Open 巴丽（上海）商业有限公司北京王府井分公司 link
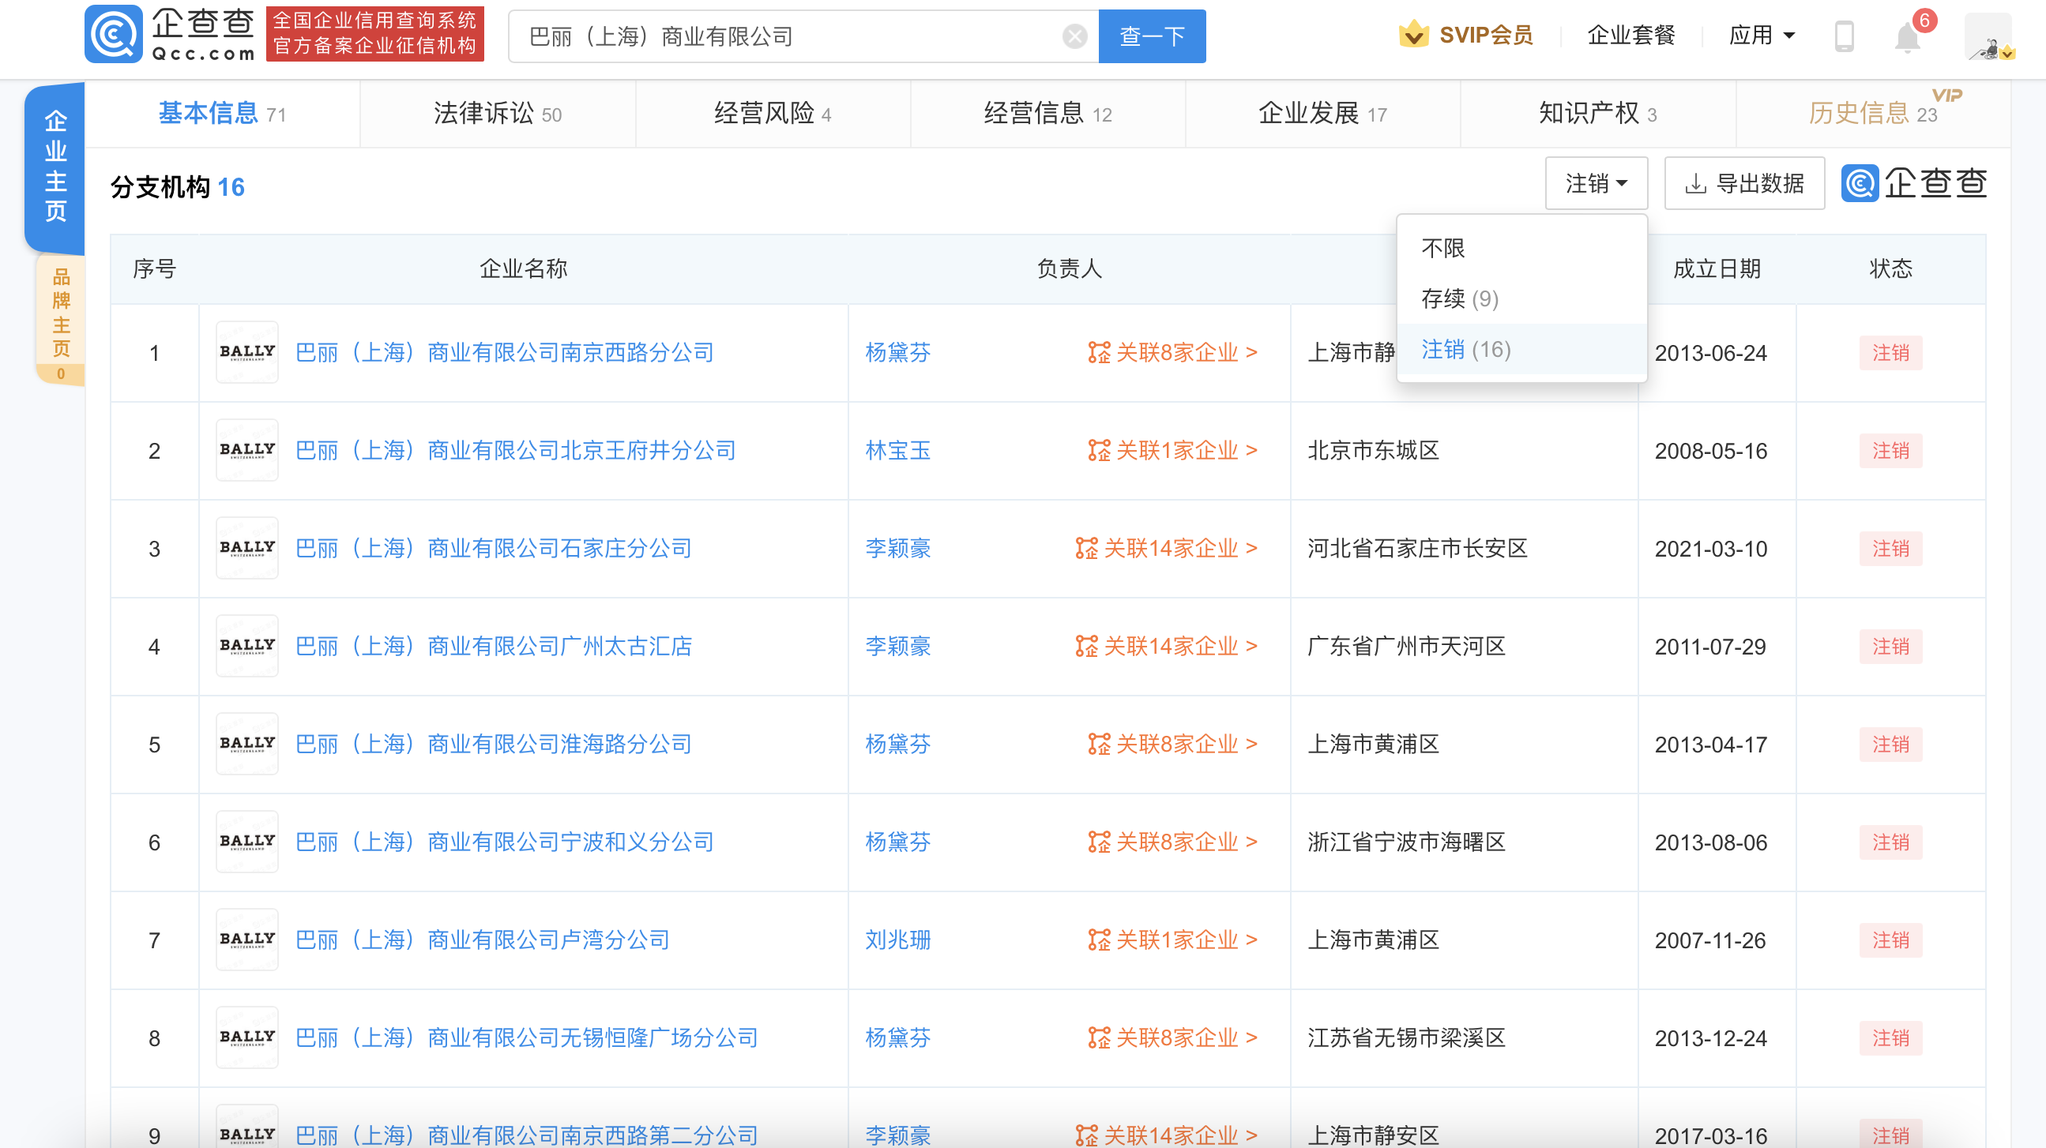 (x=516, y=450)
